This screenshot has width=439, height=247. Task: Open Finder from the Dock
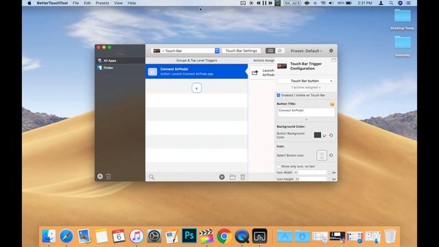pos(49,236)
